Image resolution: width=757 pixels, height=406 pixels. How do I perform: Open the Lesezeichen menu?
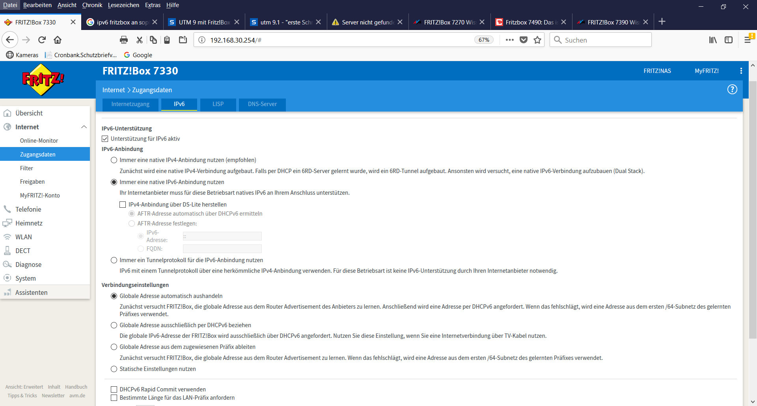[123, 5]
